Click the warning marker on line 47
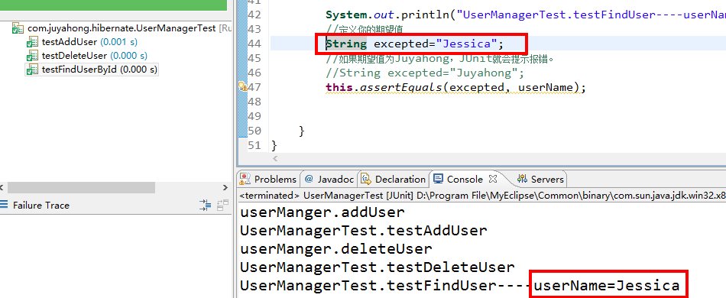The height and width of the screenshot is (298, 726). 242,86
